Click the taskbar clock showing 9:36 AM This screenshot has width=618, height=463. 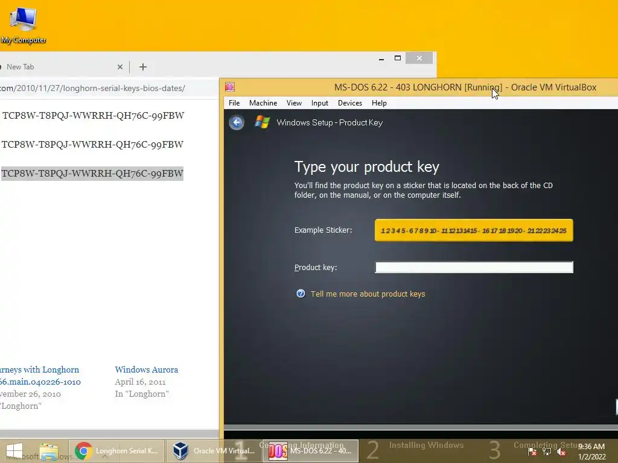point(591,452)
